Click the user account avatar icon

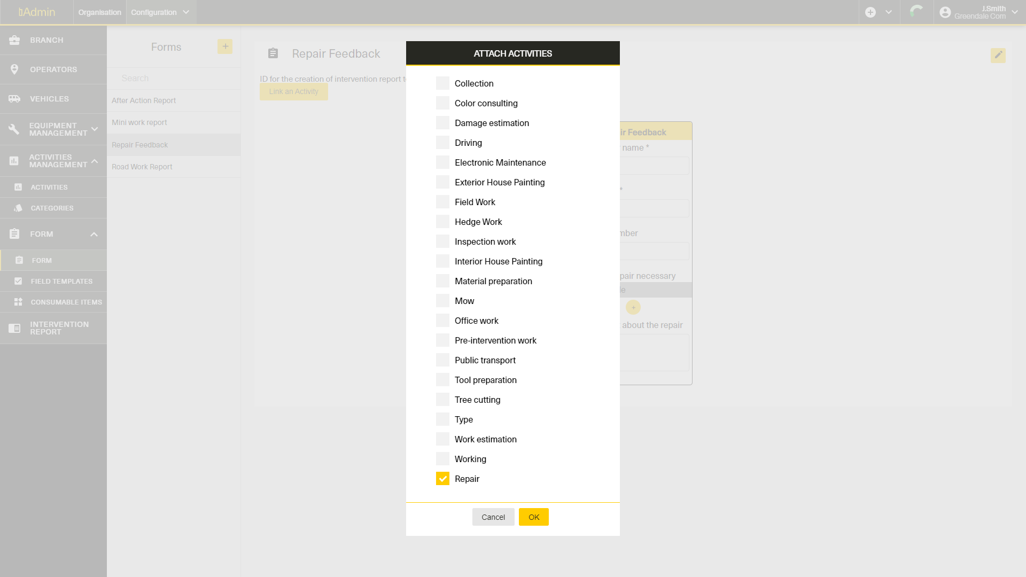pos(945,12)
